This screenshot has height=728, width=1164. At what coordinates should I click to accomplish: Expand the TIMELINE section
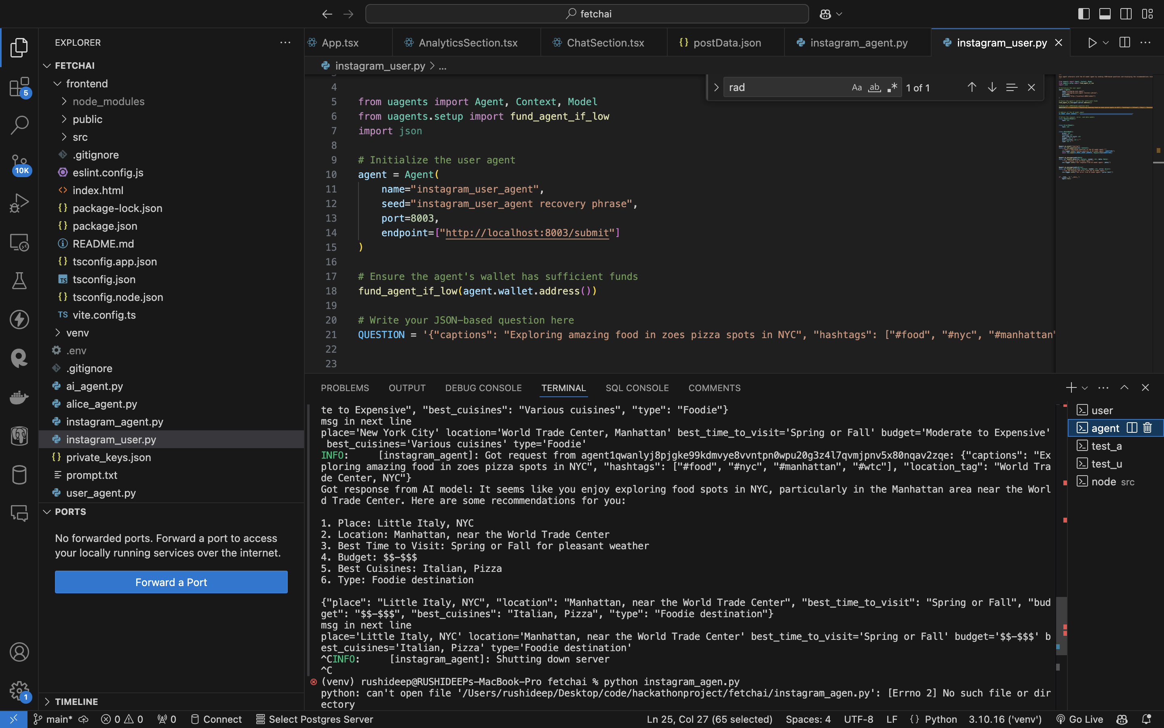tap(76, 702)
